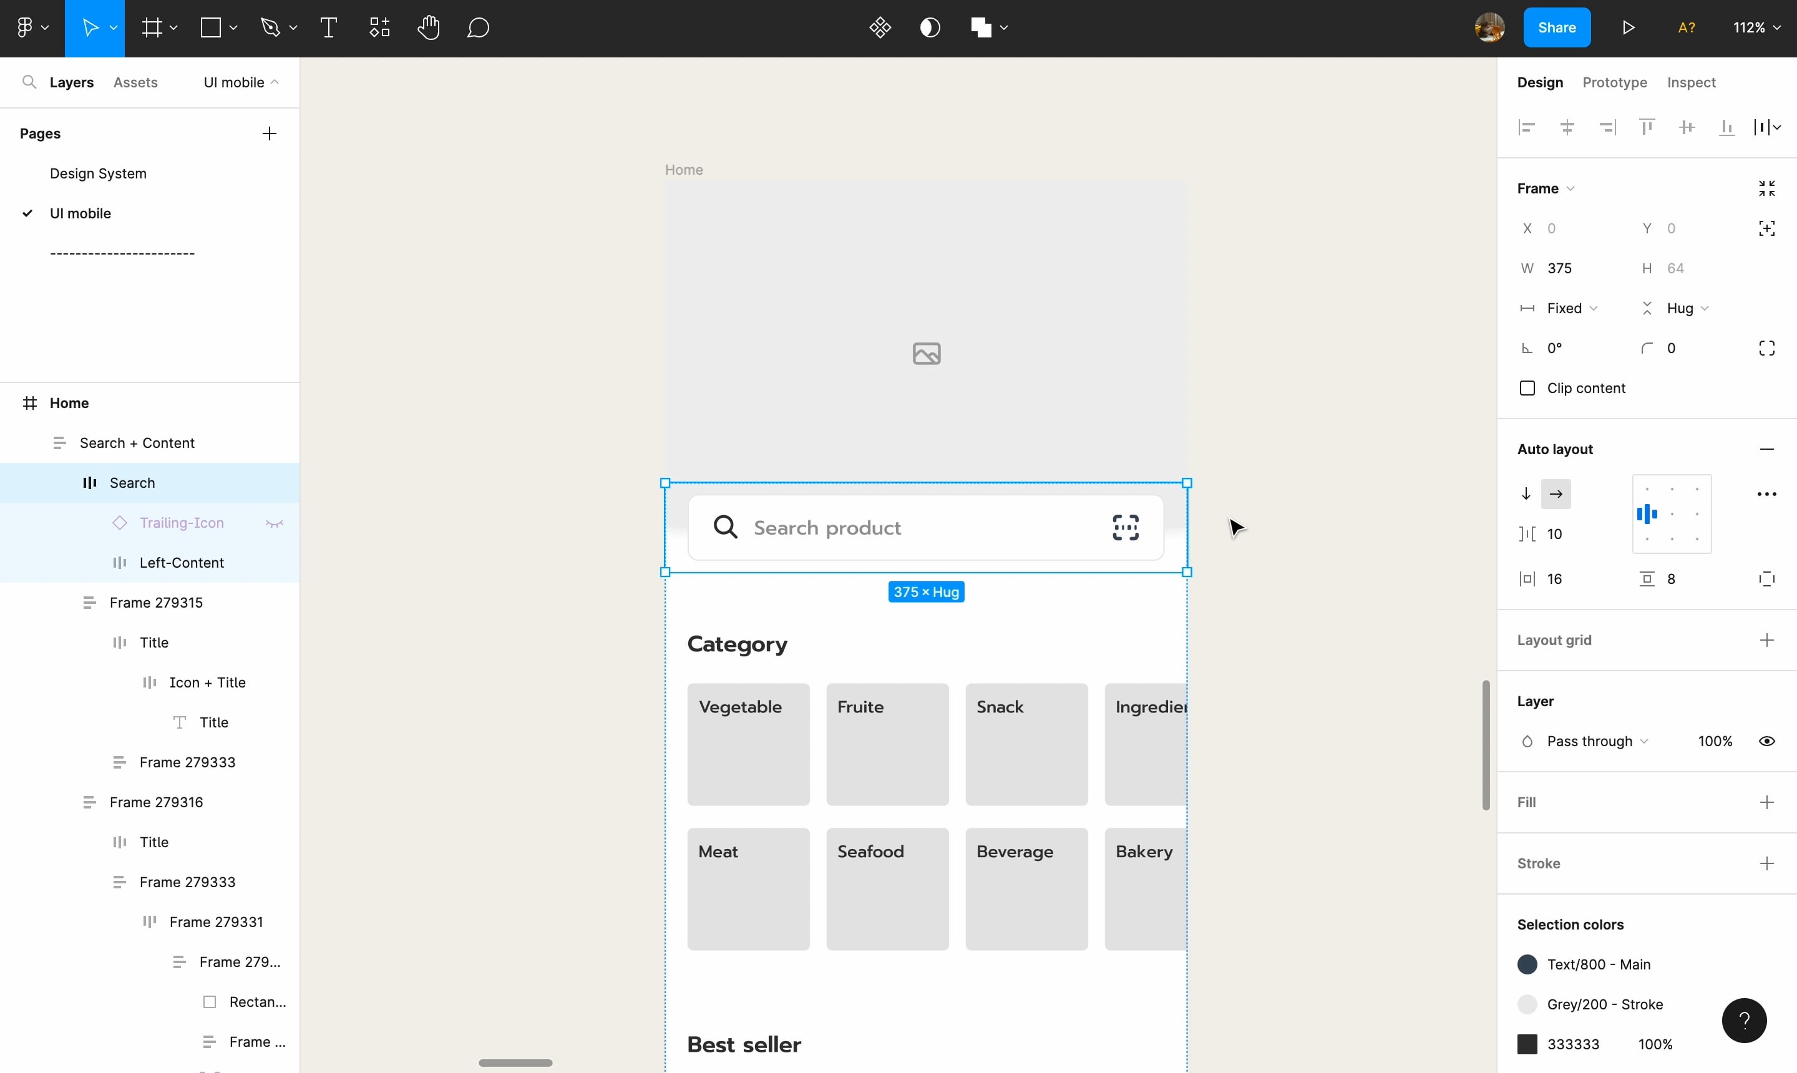The width and height of the screenshot is (1797, 1073).
Task: Switch to the Inspect tab
Action: pos(1691,82)
